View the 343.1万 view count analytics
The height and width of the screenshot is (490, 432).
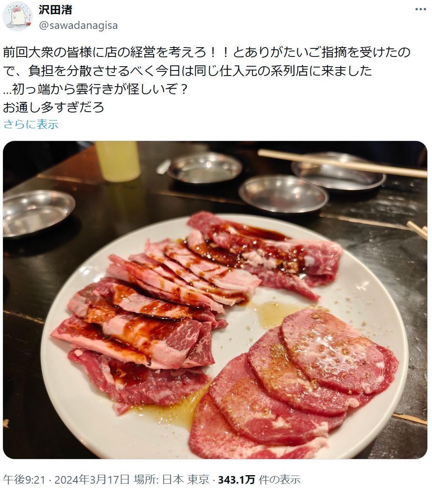(x=236, y=479)
